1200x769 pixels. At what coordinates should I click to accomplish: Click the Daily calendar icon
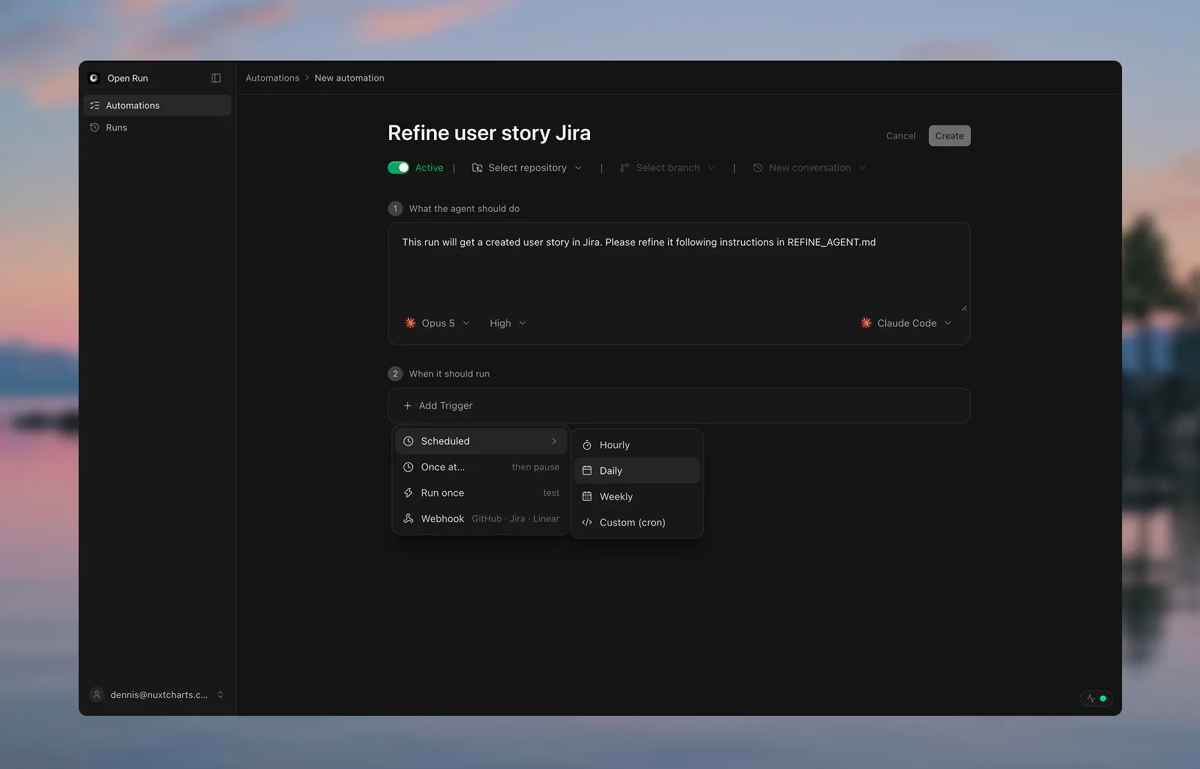tap(587, 470)
